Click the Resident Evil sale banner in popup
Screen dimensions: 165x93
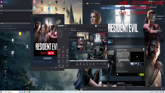coord(45,37)
